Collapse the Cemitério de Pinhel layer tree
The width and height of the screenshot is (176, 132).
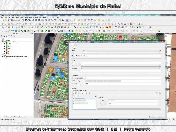[1, 42]
